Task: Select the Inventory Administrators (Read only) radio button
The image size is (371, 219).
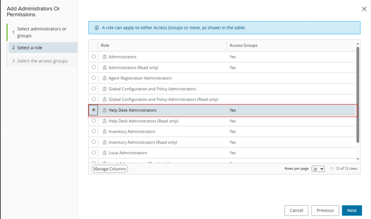Action: (94, 142)
